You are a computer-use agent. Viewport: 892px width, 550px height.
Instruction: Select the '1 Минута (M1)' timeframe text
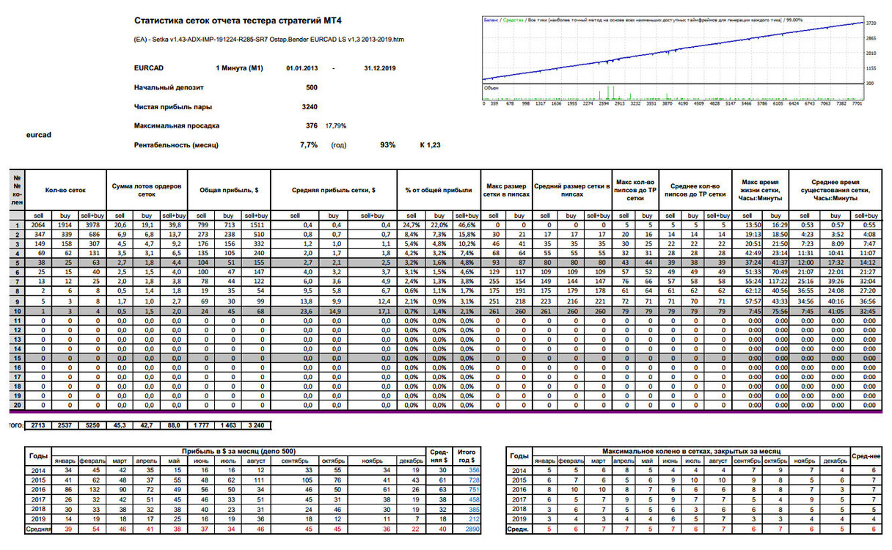point(239,67)
